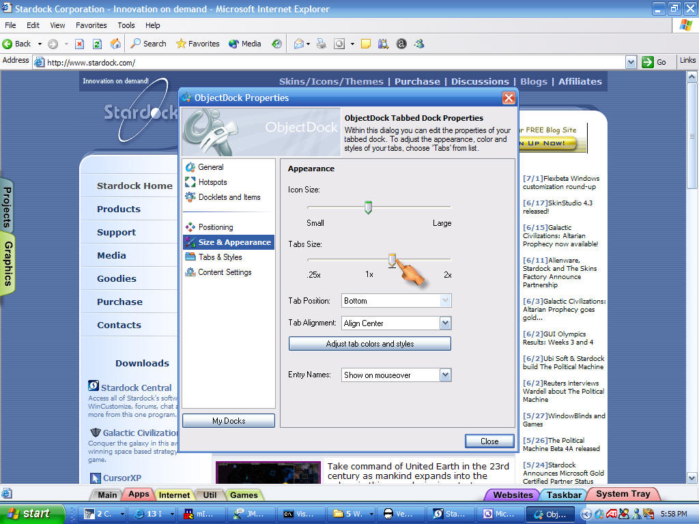Screen dimensions: 699x524
Task: Click the My Docks button
Action: 229,420
